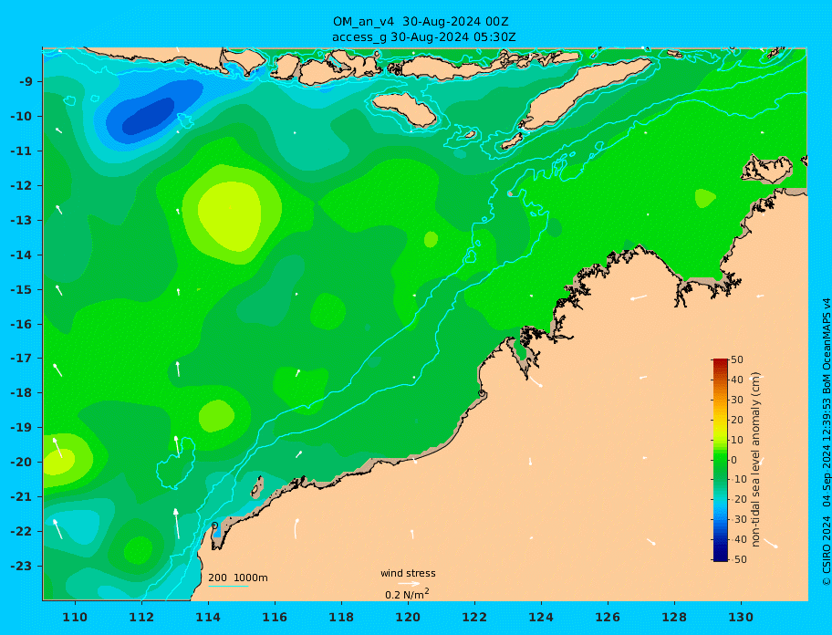Click the -23 latitude axis label
Image resolution: width=832 pixels, height=635 pixels.
[x=21, y=566]
